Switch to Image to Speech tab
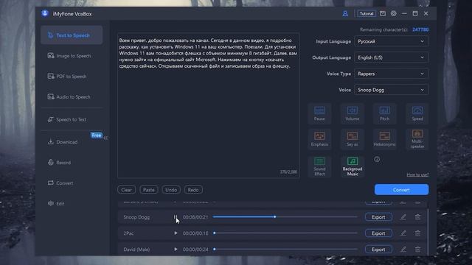Image resolution: width=472 pixels, height=265 pixels. (x=72, y=56)
